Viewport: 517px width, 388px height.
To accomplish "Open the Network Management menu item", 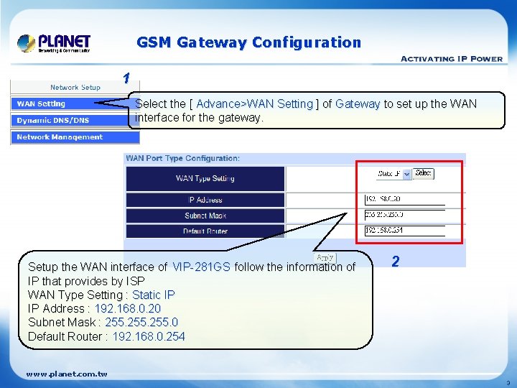I will (x=75, y=137).
